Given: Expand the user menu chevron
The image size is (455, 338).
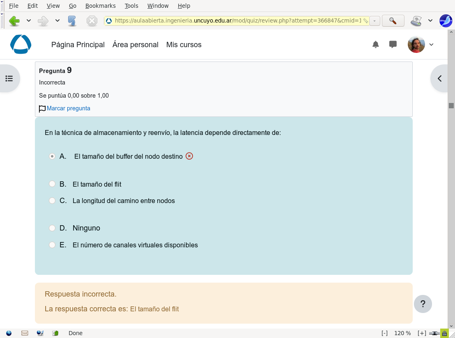Looking at the screenshot, I should [432, 45].
